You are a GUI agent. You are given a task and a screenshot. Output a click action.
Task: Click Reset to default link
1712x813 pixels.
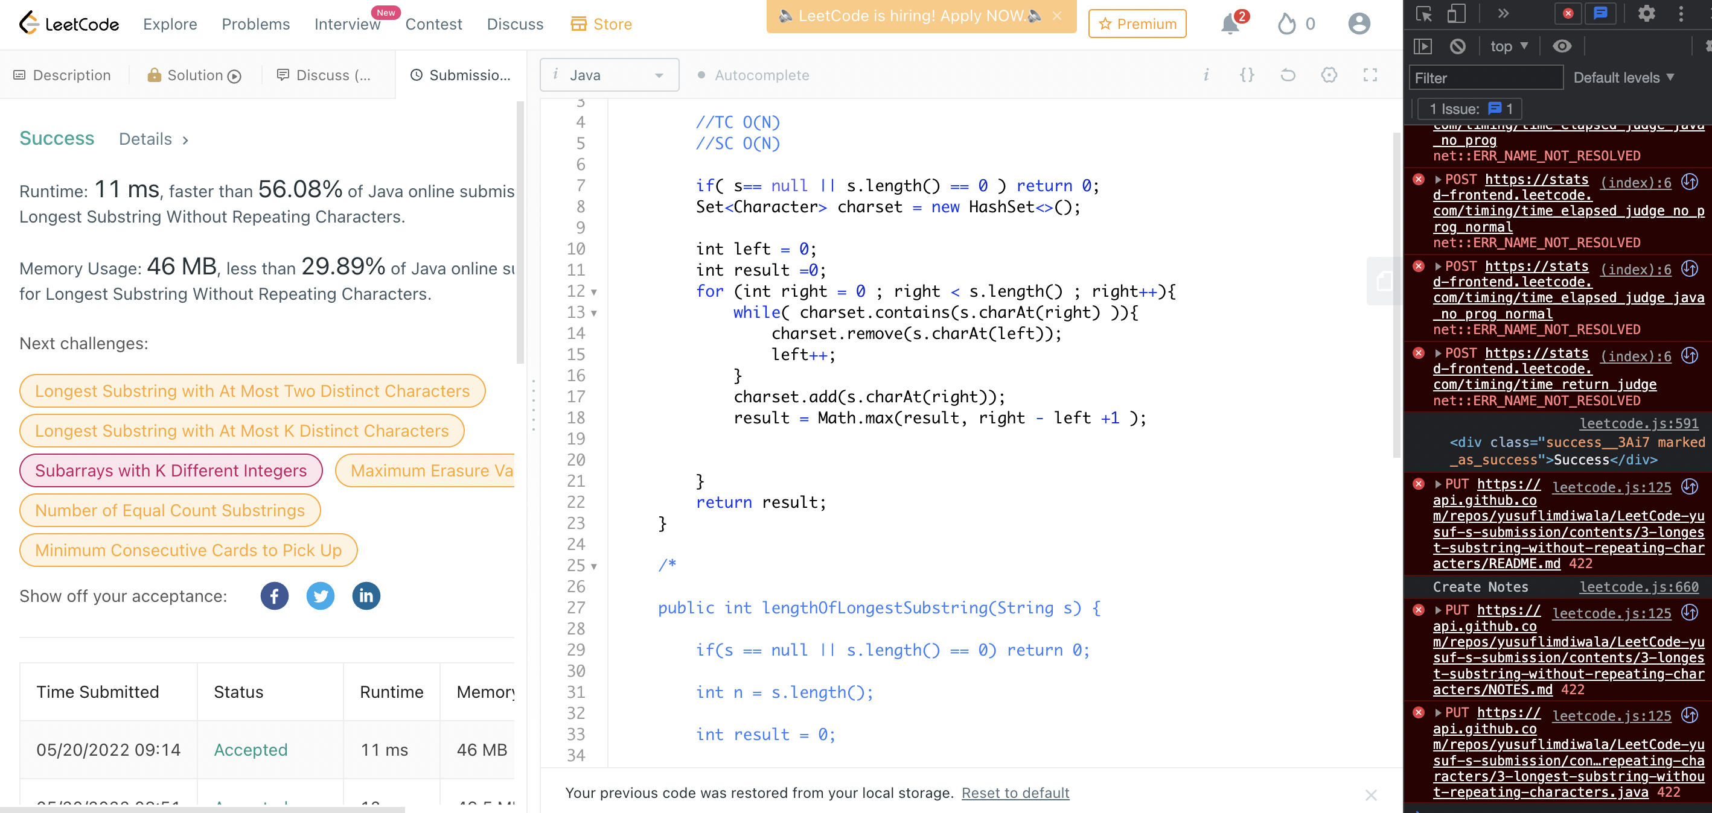click(1015, 792)
